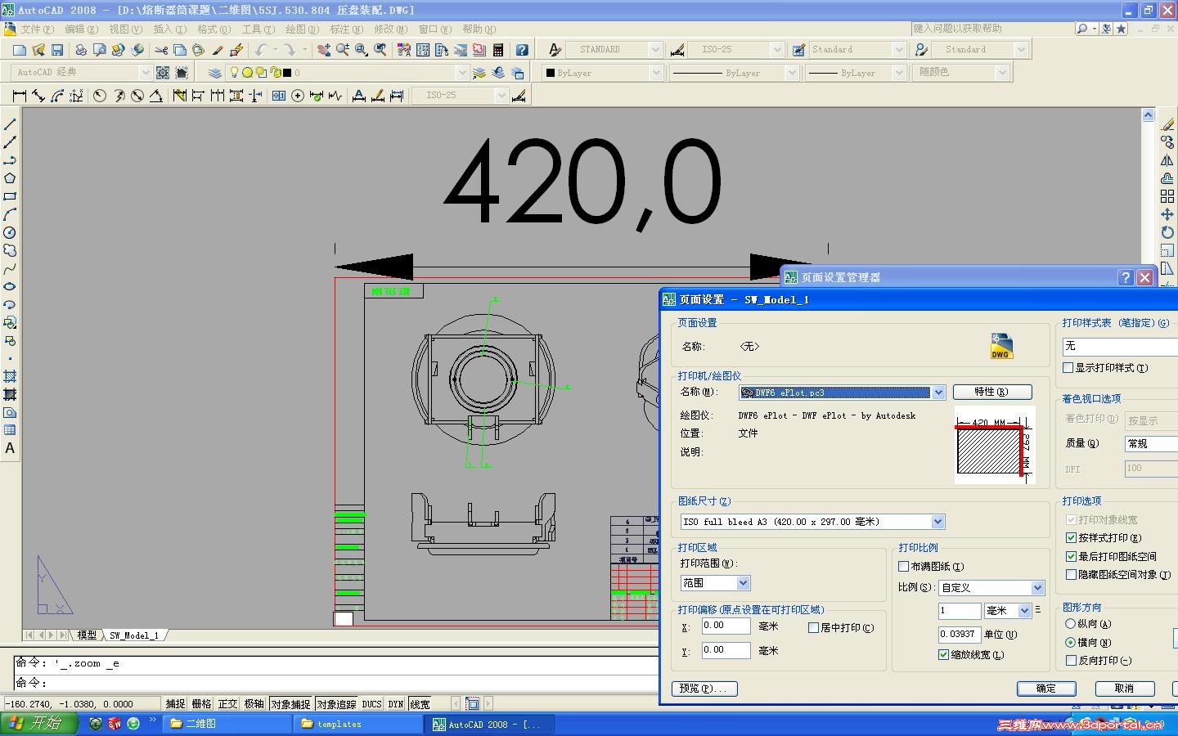Click the Move tool in Modify toolbar

pos(1167,214)
